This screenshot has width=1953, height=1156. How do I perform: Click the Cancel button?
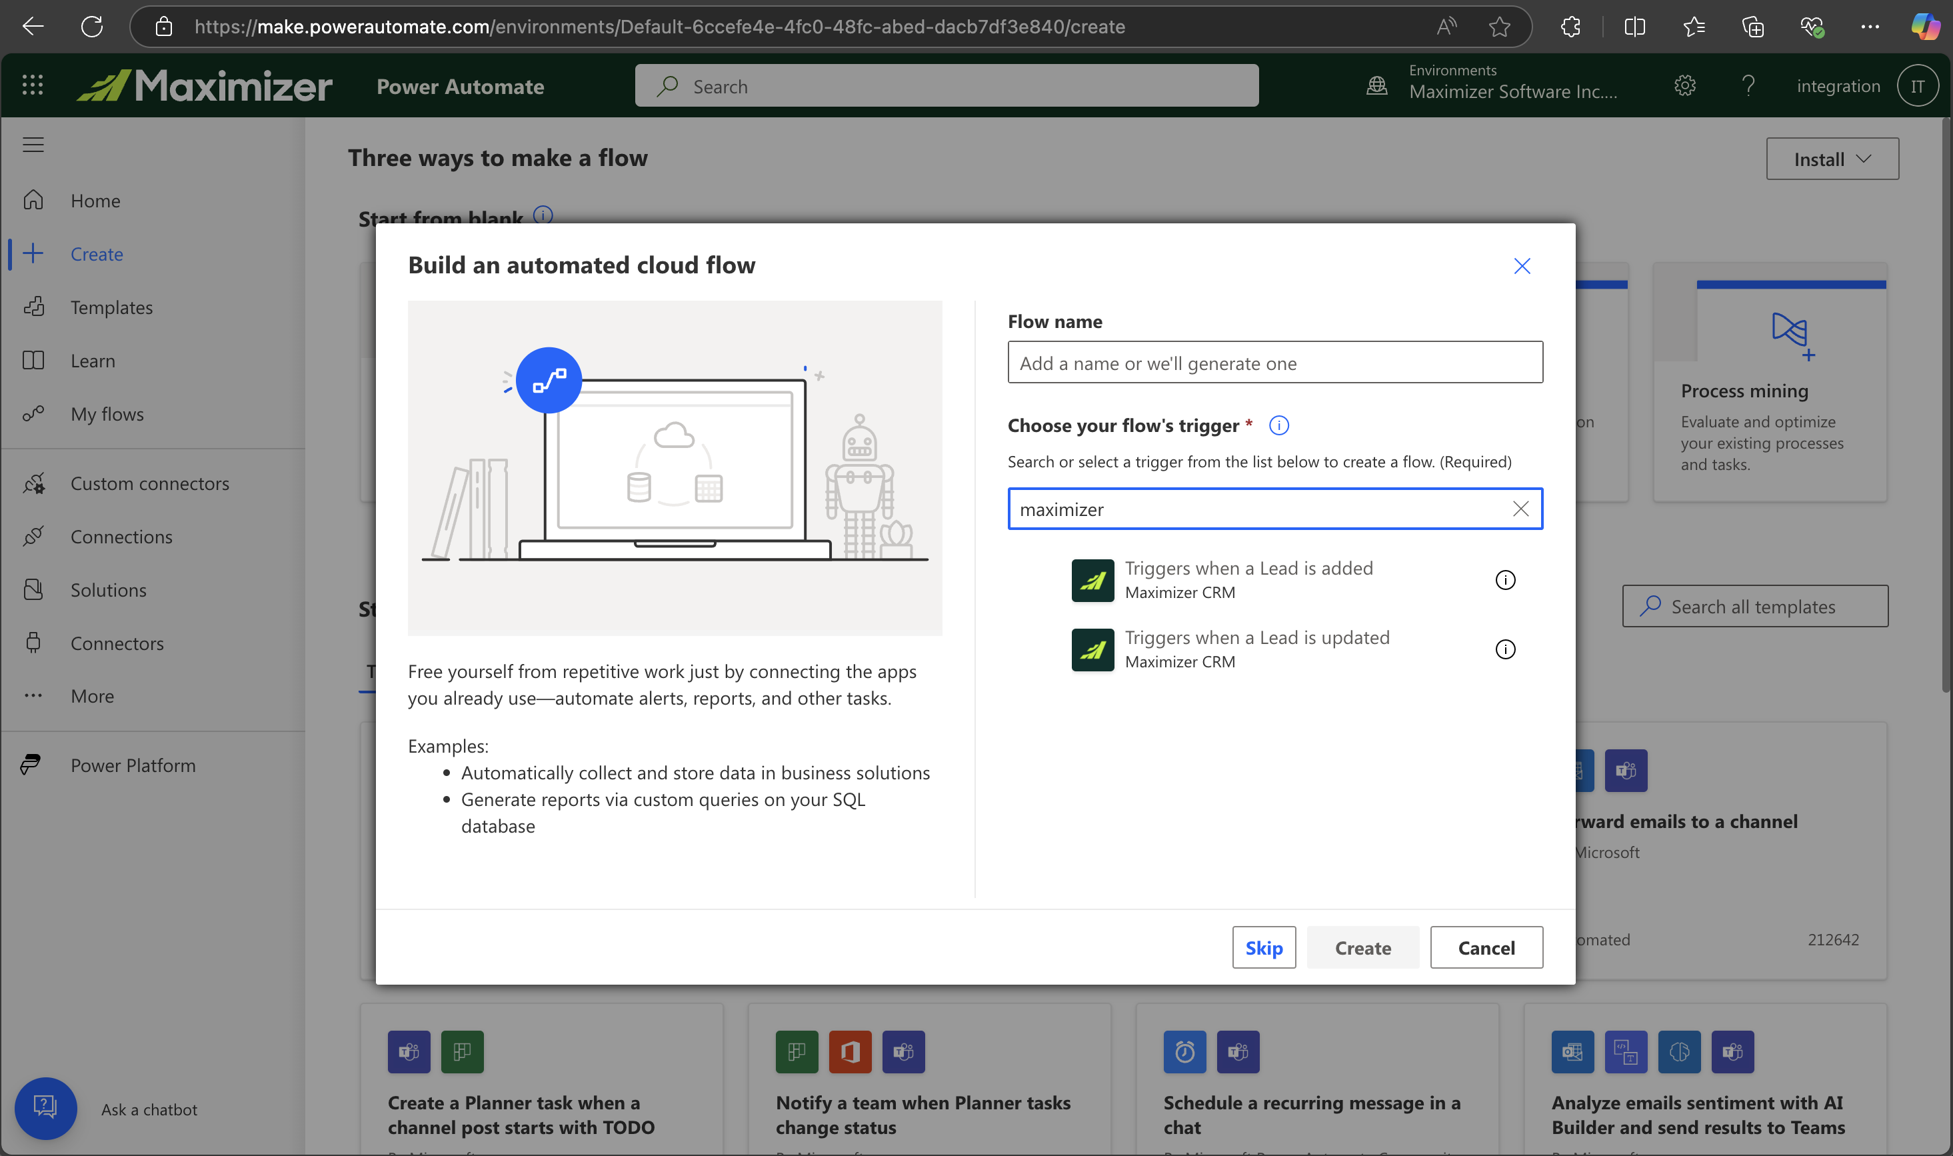1486,947
